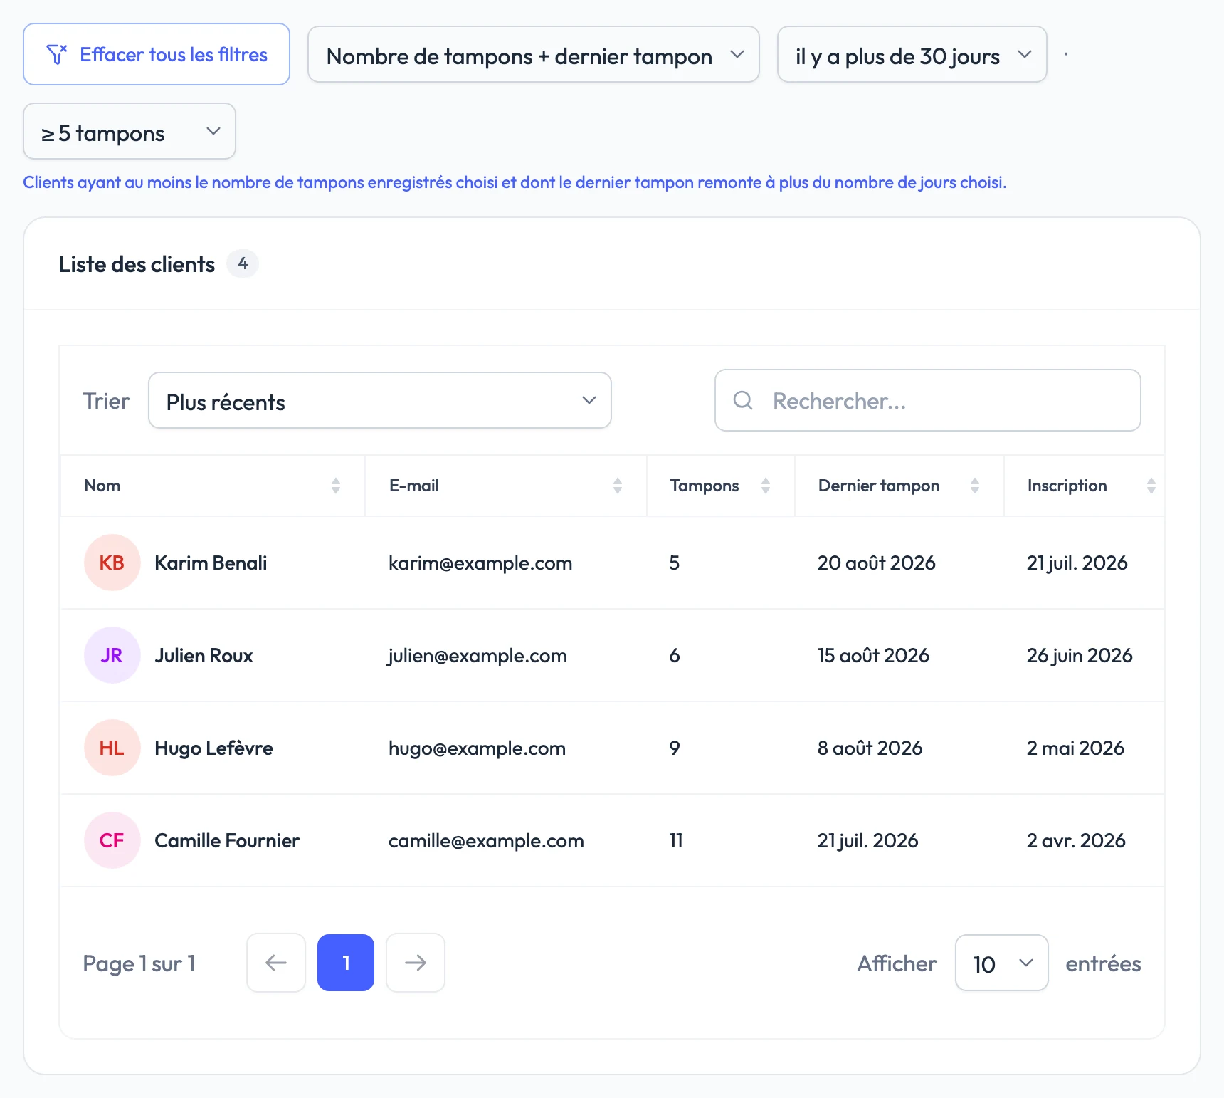Change entries shown with the 10 dropdown

tap(1002, 963)
